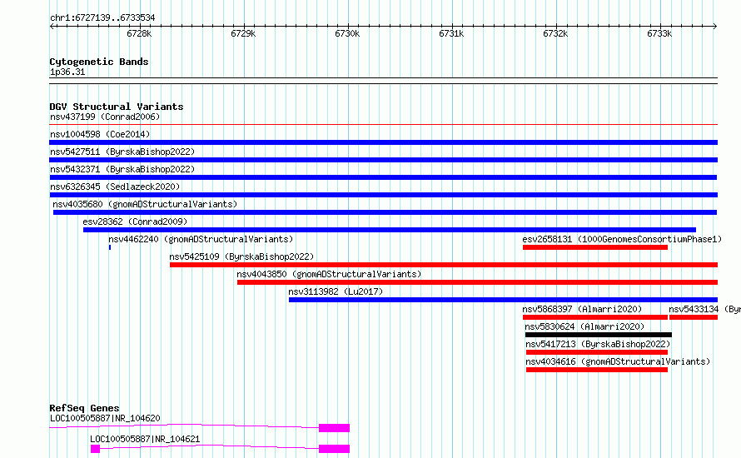
Task: Click the blue bar under nsv4035680
Action: (385, 212)
